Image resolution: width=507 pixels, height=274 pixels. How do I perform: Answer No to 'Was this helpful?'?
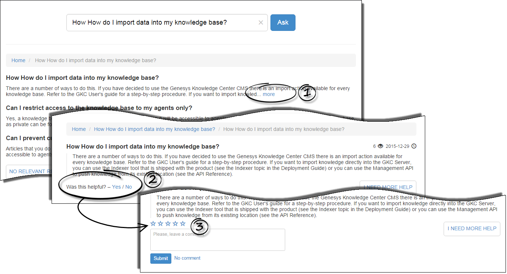pyautogui.click(x=129, y=187)
